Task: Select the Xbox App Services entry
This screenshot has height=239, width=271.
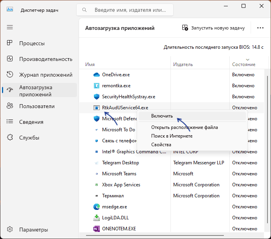Action: click(121, 185)
